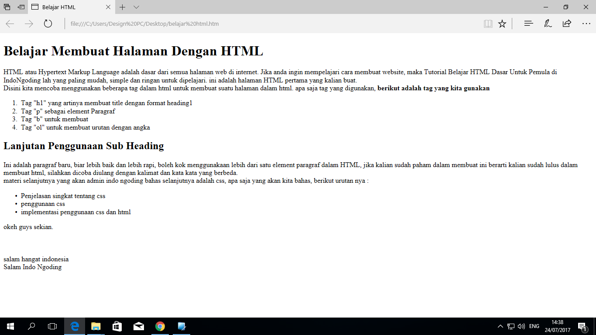Share the current page
This screenshot has height=335, width=596.
click(x=566, y=24)
